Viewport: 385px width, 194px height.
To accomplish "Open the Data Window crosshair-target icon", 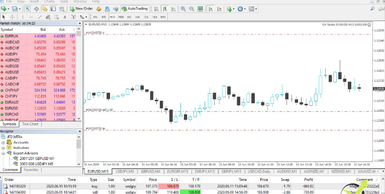I will tap(36, 9).
